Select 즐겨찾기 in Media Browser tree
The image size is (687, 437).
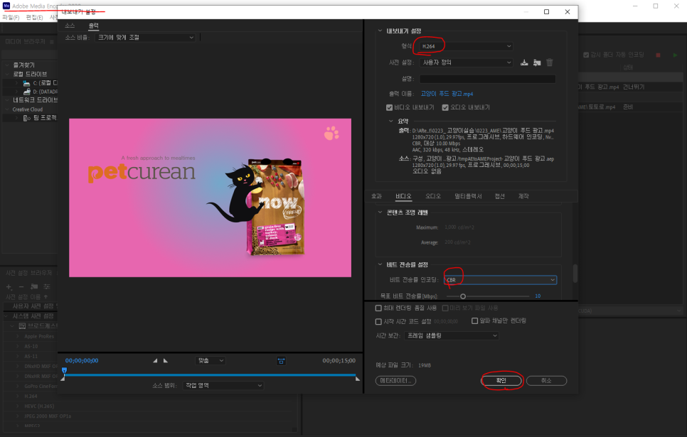coord(24,65)
